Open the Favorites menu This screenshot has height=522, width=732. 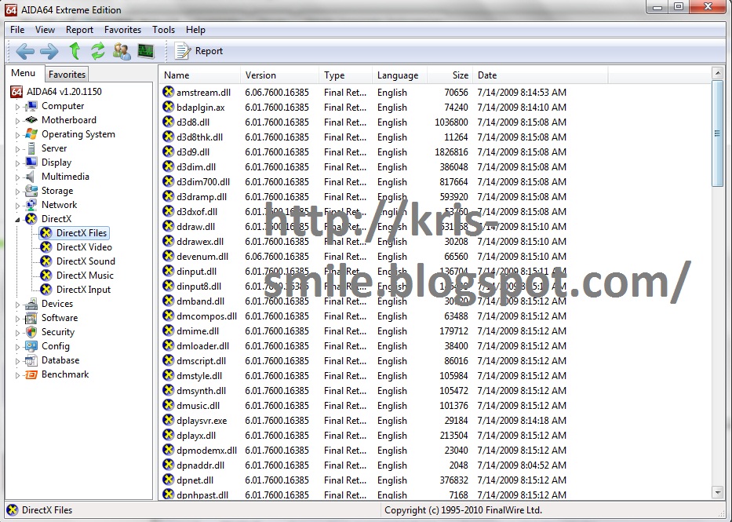pyautogui.click(x=122, y=29)
